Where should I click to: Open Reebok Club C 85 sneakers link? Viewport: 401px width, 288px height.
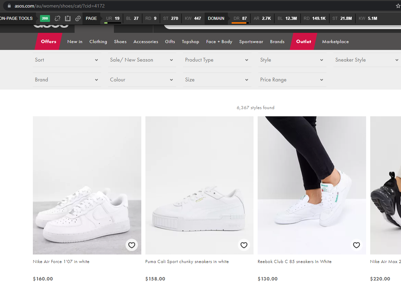tap(295, 261)
